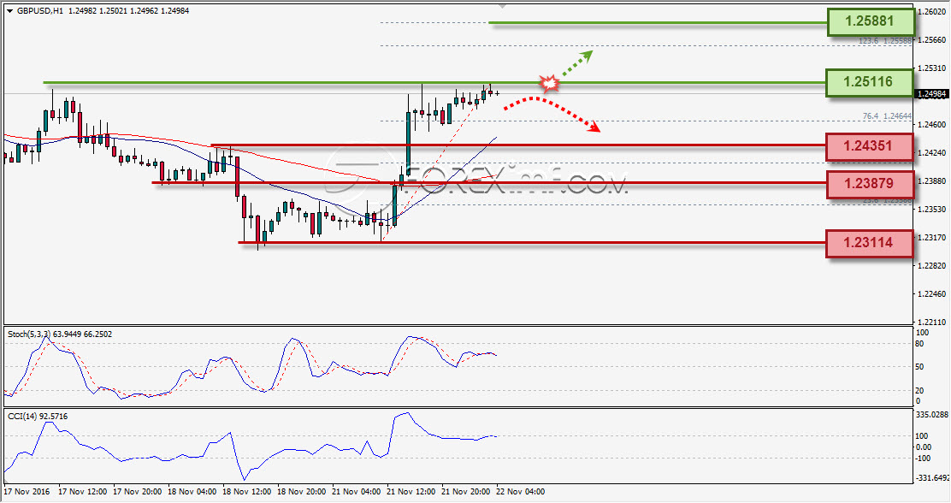The height and width of the screenshot is (503, 951).
Task: Click the current price tag 1.24984
Action: tap(931, 93)
